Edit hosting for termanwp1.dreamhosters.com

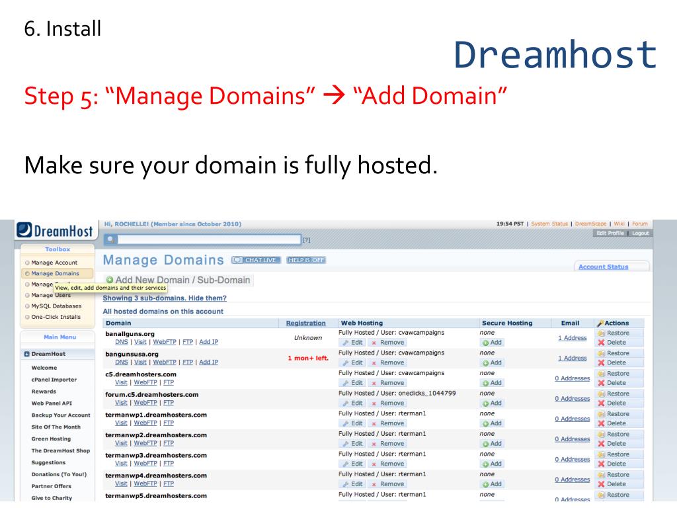[352, 424]
